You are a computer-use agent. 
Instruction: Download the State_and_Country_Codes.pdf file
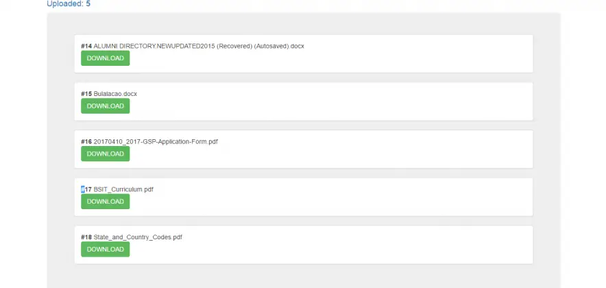(x=105, y=250)
